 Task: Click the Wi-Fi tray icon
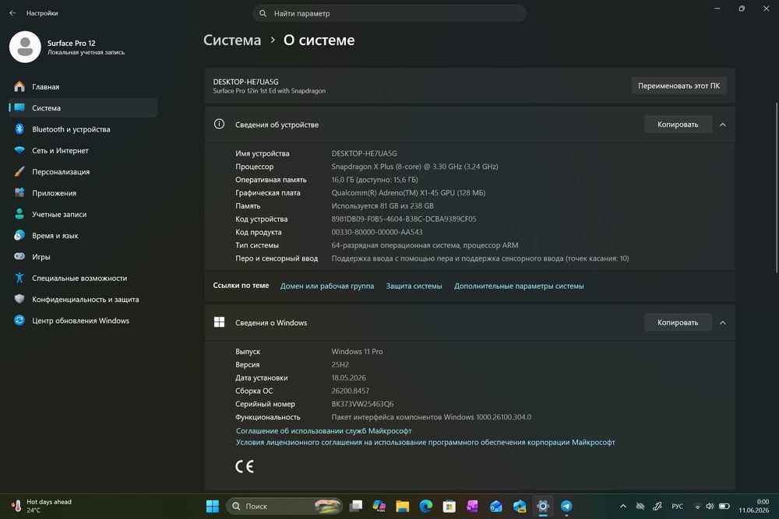tap(697, 507)
